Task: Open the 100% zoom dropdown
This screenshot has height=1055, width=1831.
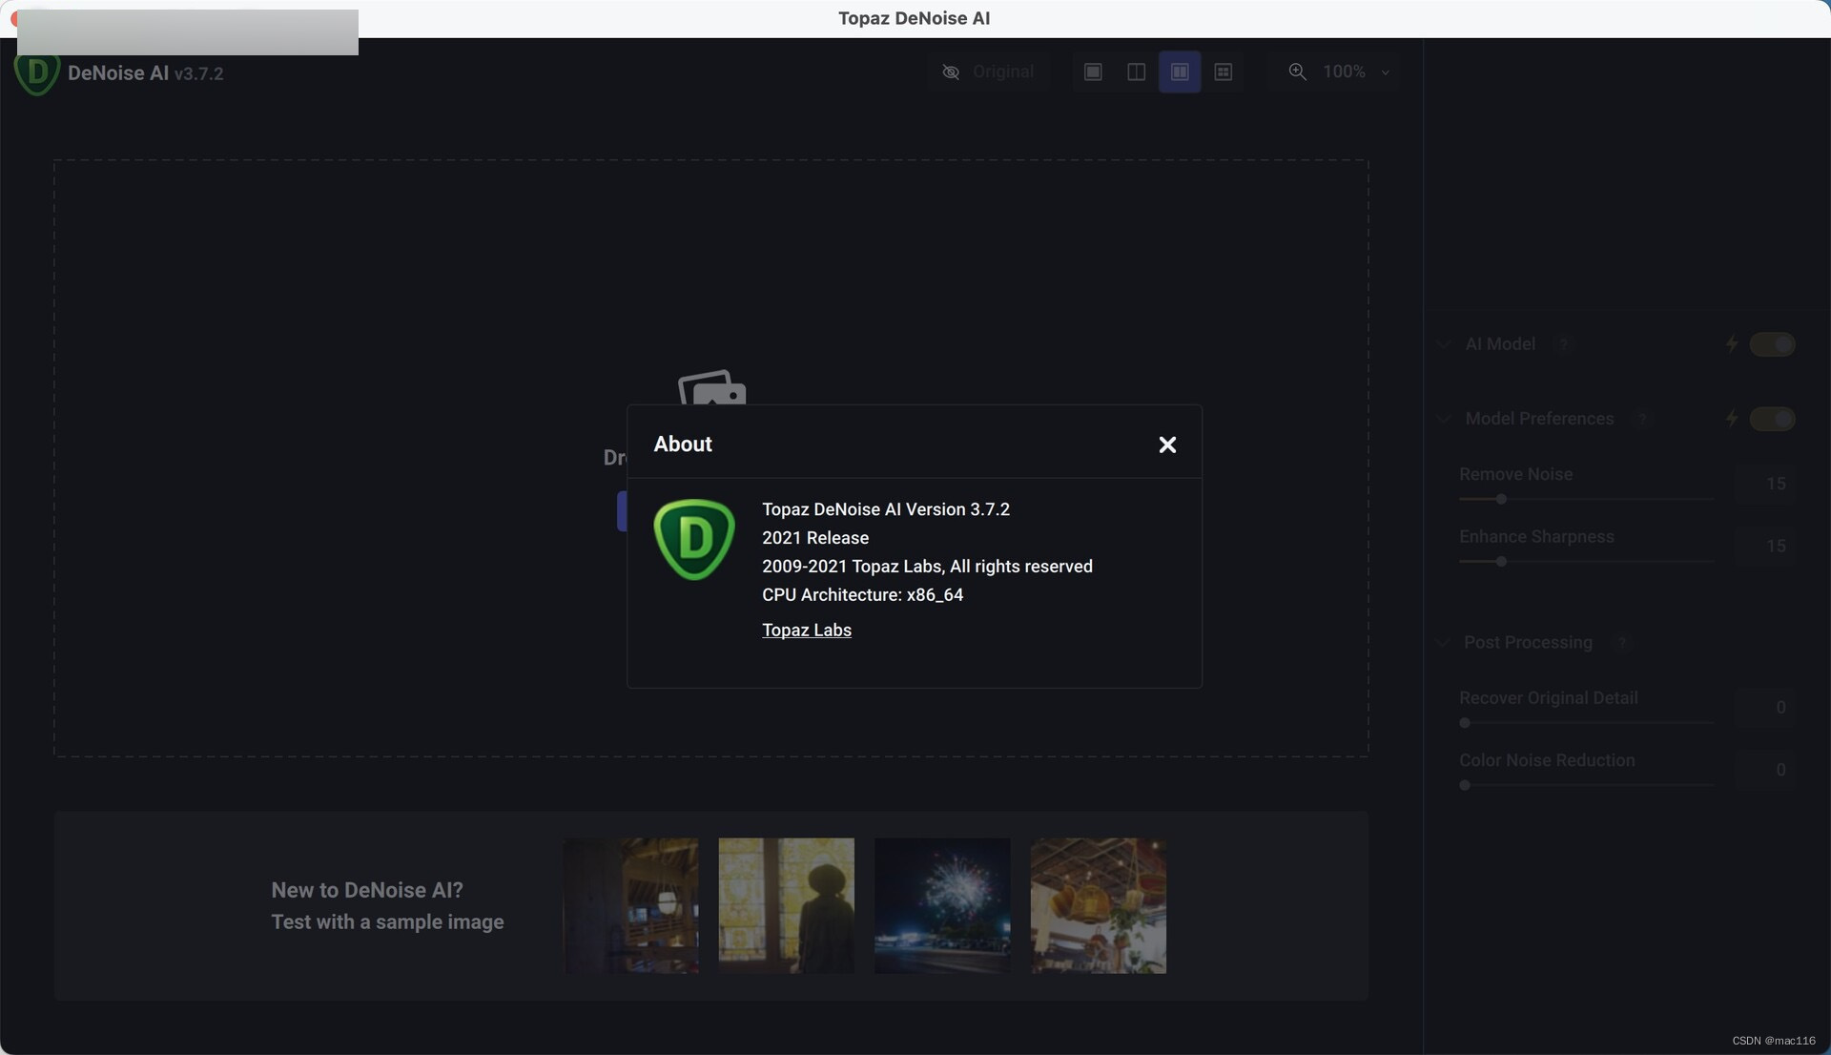Action: tap(1356, 72)
